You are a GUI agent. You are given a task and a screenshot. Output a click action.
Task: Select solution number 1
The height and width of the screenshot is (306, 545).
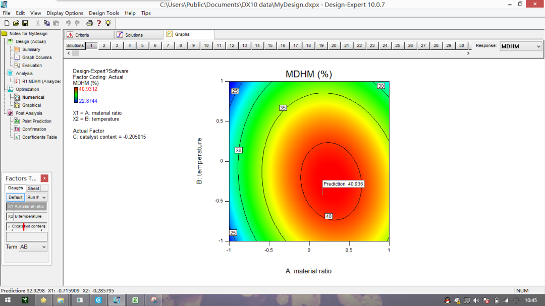click(91, 45)
